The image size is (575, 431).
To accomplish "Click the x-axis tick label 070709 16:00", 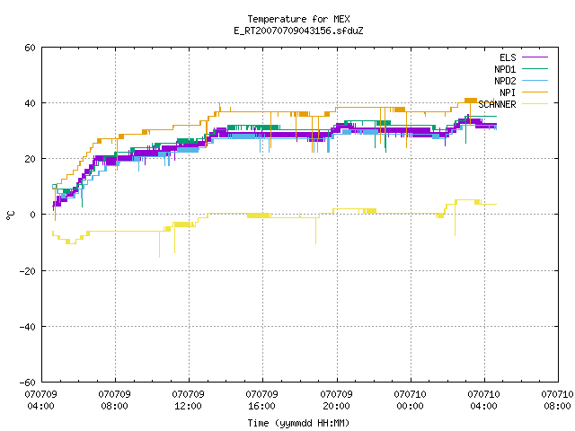I will (x=261, y=400).
